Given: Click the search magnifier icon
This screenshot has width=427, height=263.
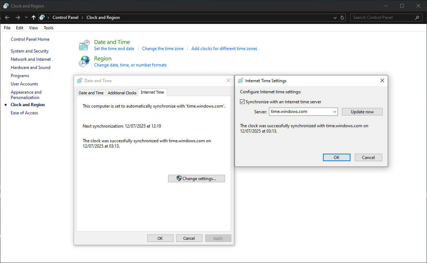Looking at the screenshot, I should tap(417, 17).
